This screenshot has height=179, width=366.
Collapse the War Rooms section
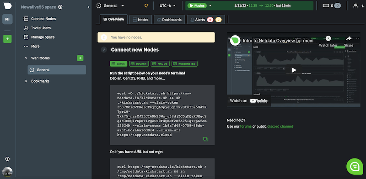coord(26,58)
